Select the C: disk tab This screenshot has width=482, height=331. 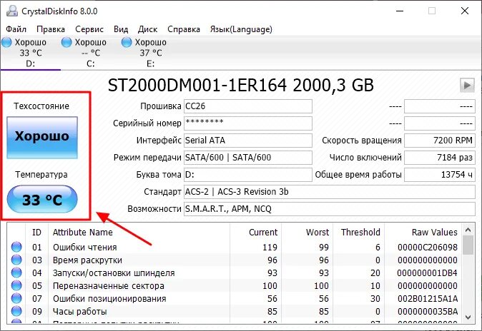(90, 53)
